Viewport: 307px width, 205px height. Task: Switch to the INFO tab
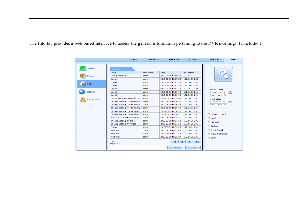[x=234, y=59]
